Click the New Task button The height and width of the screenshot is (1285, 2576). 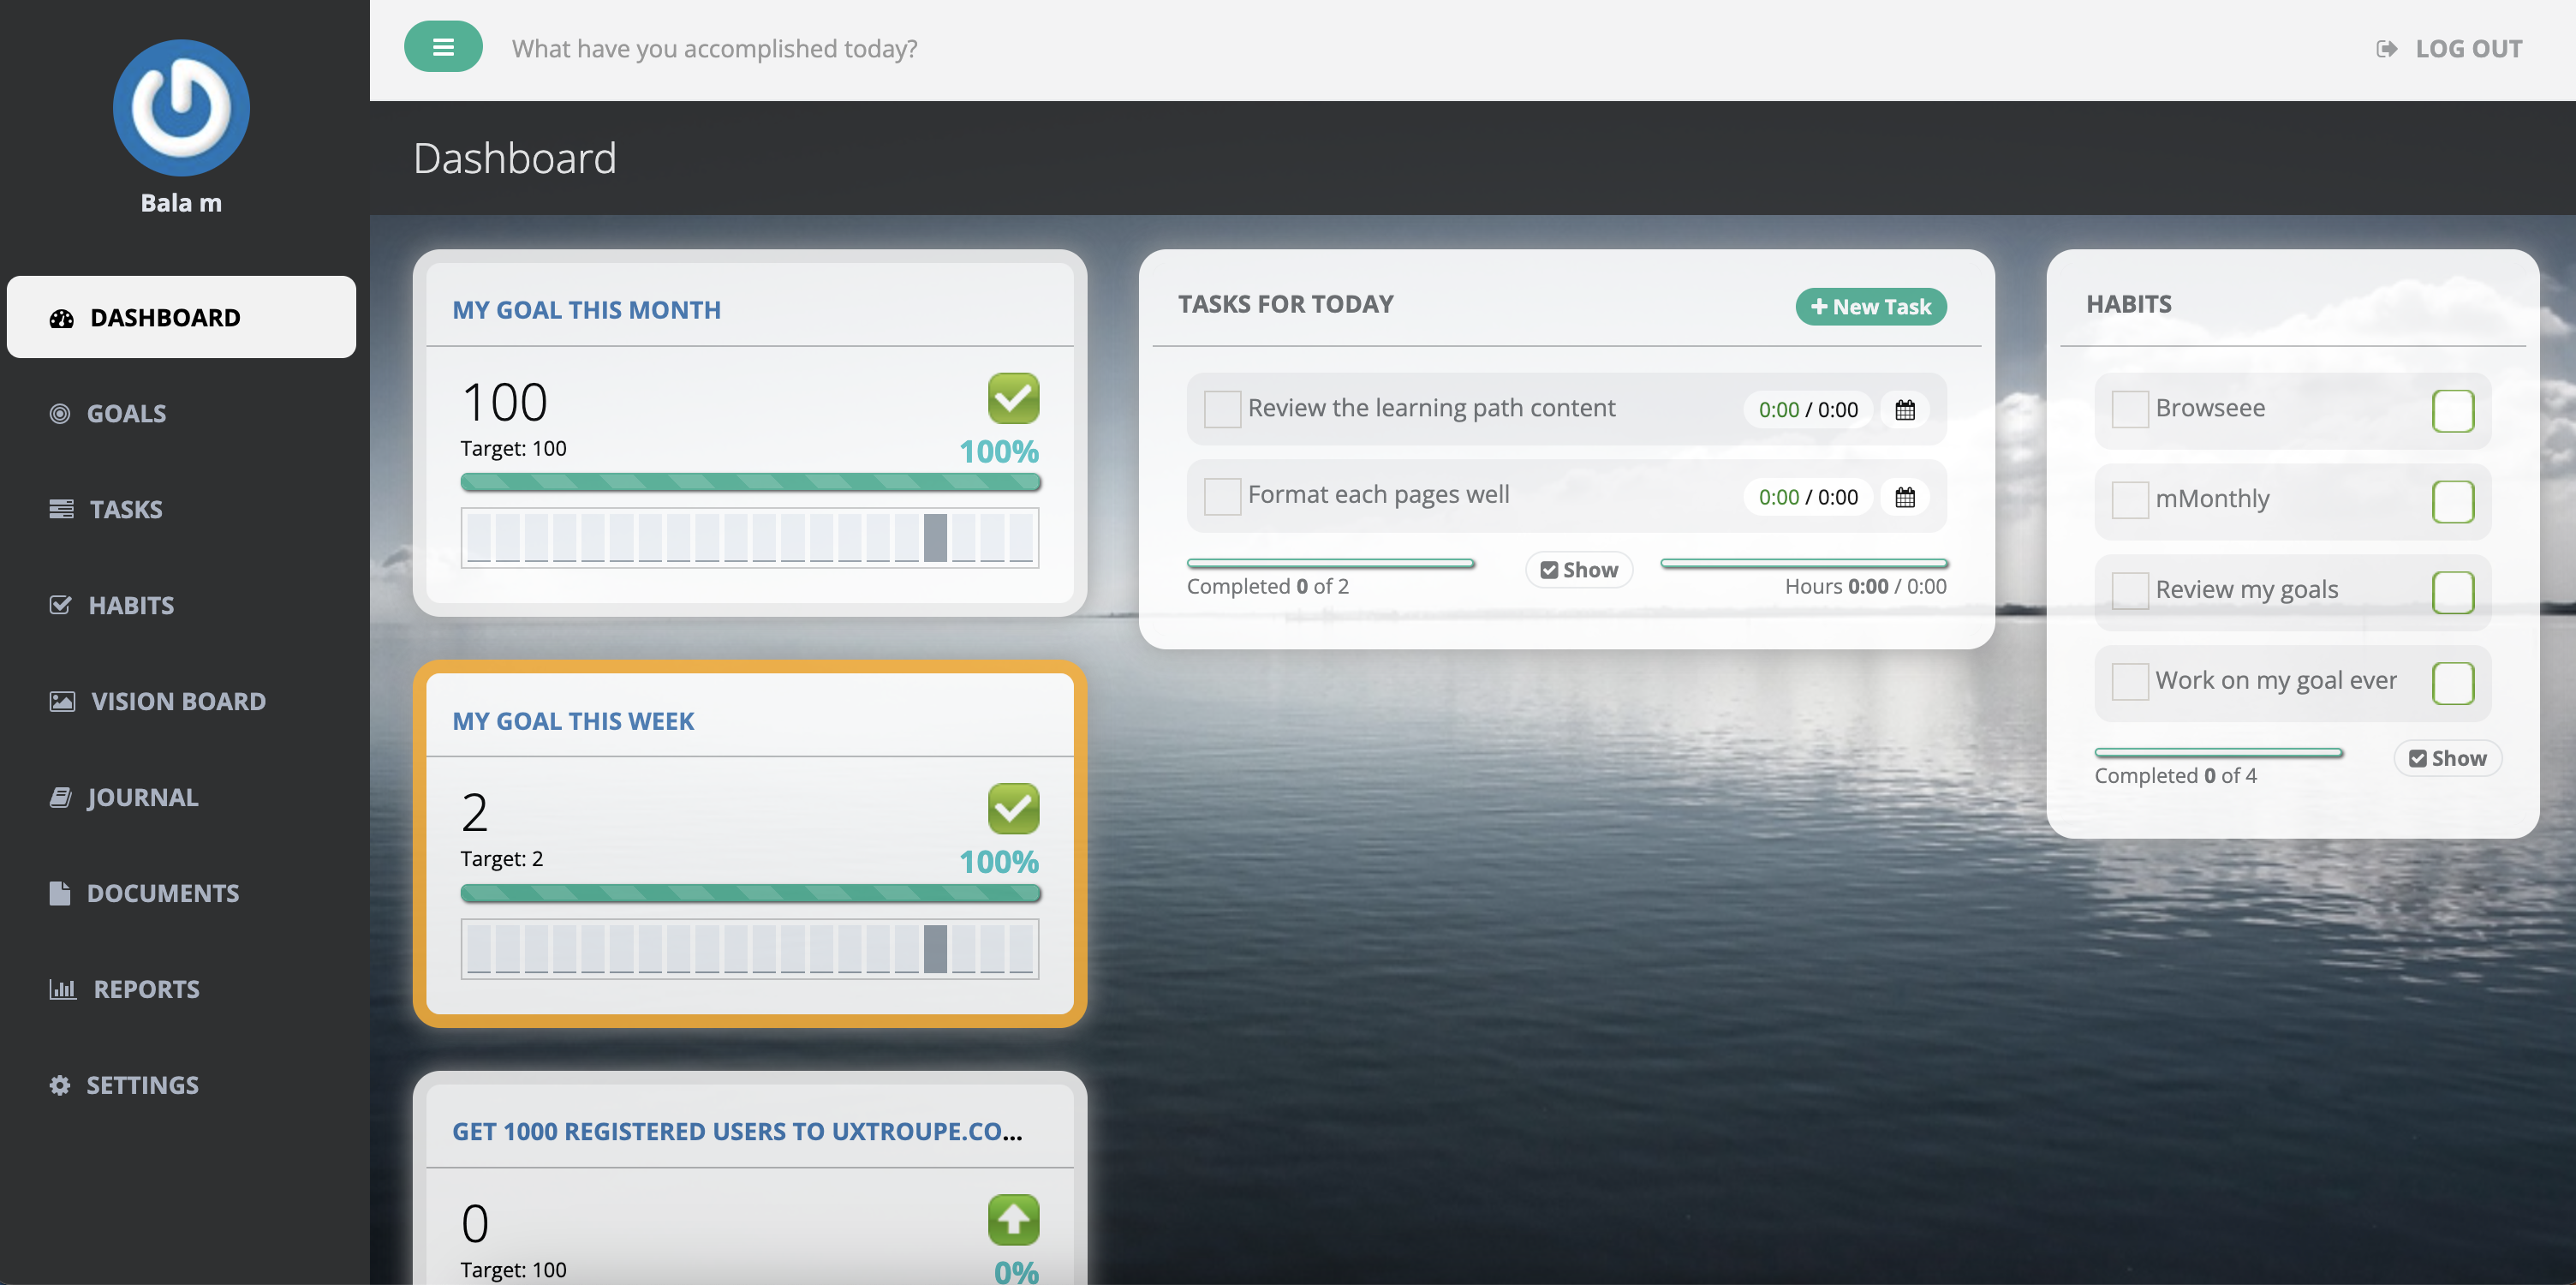[x=1870, y=307]
